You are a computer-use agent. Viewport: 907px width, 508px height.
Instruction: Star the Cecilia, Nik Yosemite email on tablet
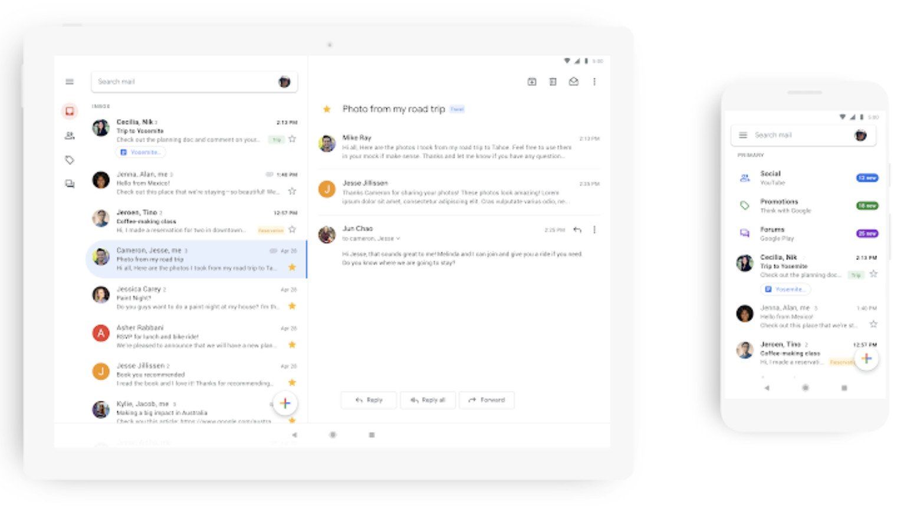pos(292,139)
